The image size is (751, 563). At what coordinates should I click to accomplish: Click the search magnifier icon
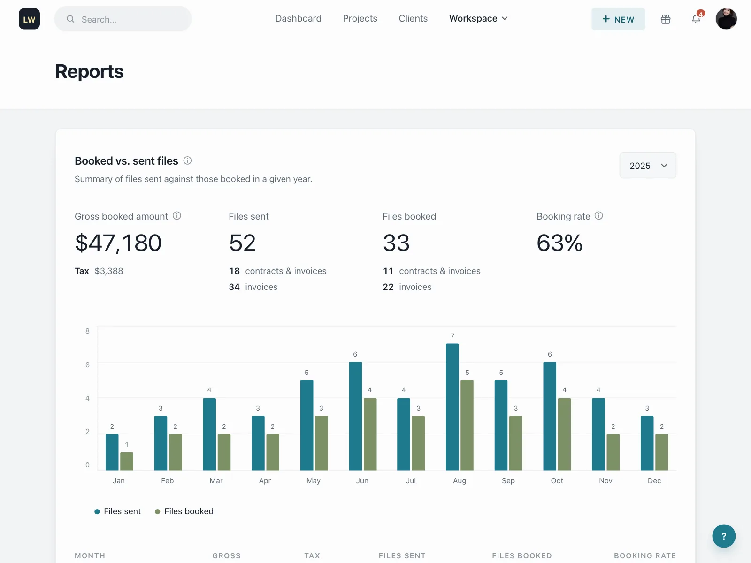[70, 19]
